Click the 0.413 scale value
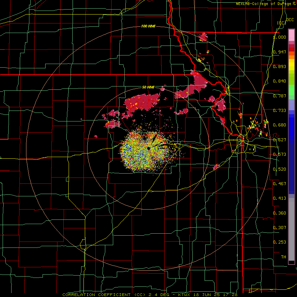This screenshot has height=297, width=297. [x=280, y=198]
